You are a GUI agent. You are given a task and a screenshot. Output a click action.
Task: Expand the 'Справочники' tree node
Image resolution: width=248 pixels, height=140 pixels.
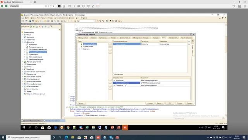[x=22, y=40]
